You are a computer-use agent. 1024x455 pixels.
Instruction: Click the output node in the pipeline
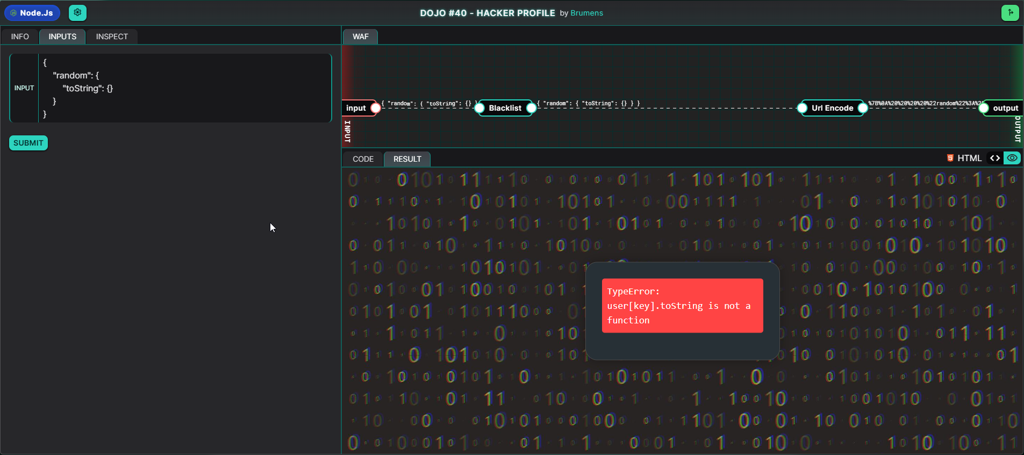(1005, 108)
